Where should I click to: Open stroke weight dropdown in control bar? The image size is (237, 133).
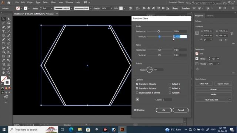point(51,8)
